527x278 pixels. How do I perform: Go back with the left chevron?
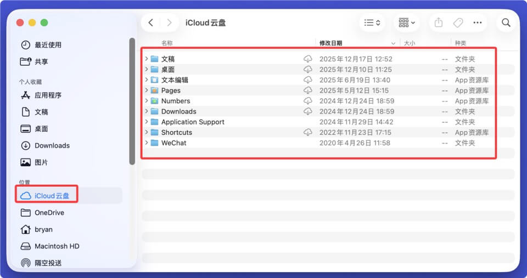151,22
